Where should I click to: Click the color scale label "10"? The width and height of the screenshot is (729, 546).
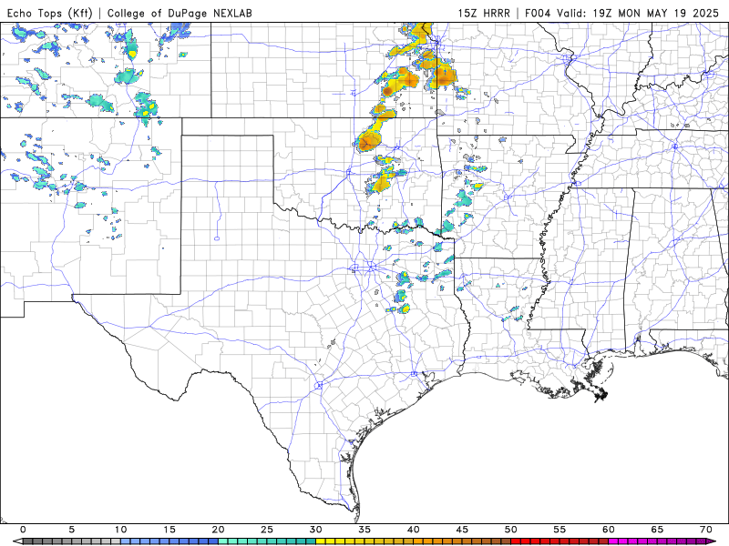[x=121, y=530]
